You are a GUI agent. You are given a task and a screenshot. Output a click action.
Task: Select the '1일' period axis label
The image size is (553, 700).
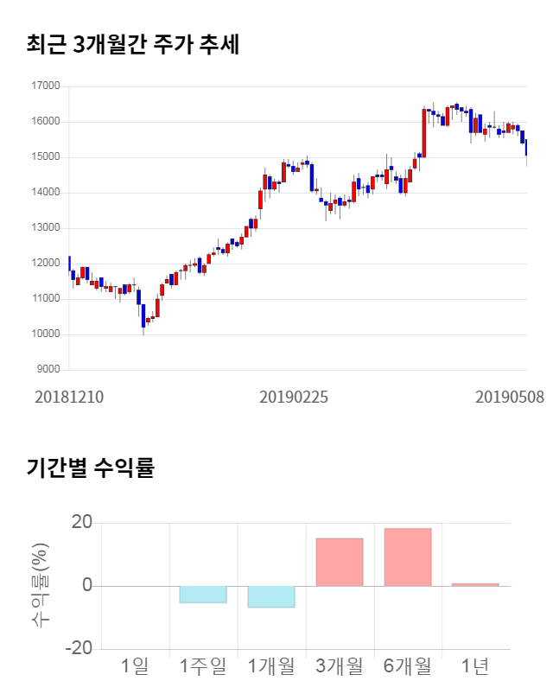coord(135,666)
